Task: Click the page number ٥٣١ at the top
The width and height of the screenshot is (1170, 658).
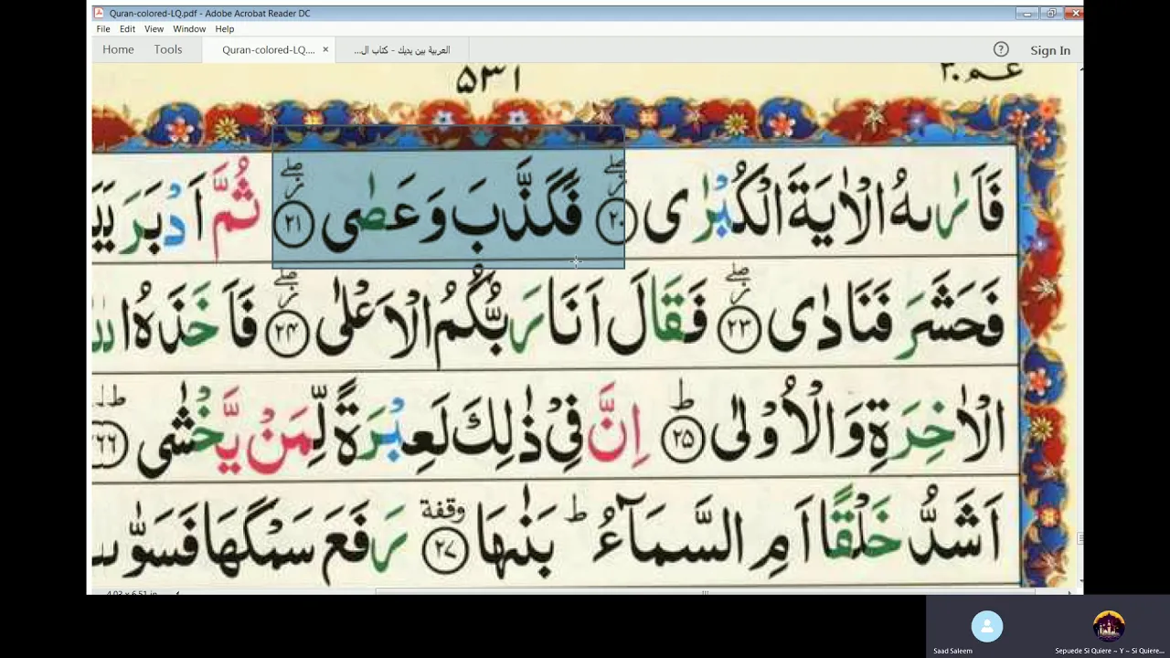Action: tap(489, 80)
